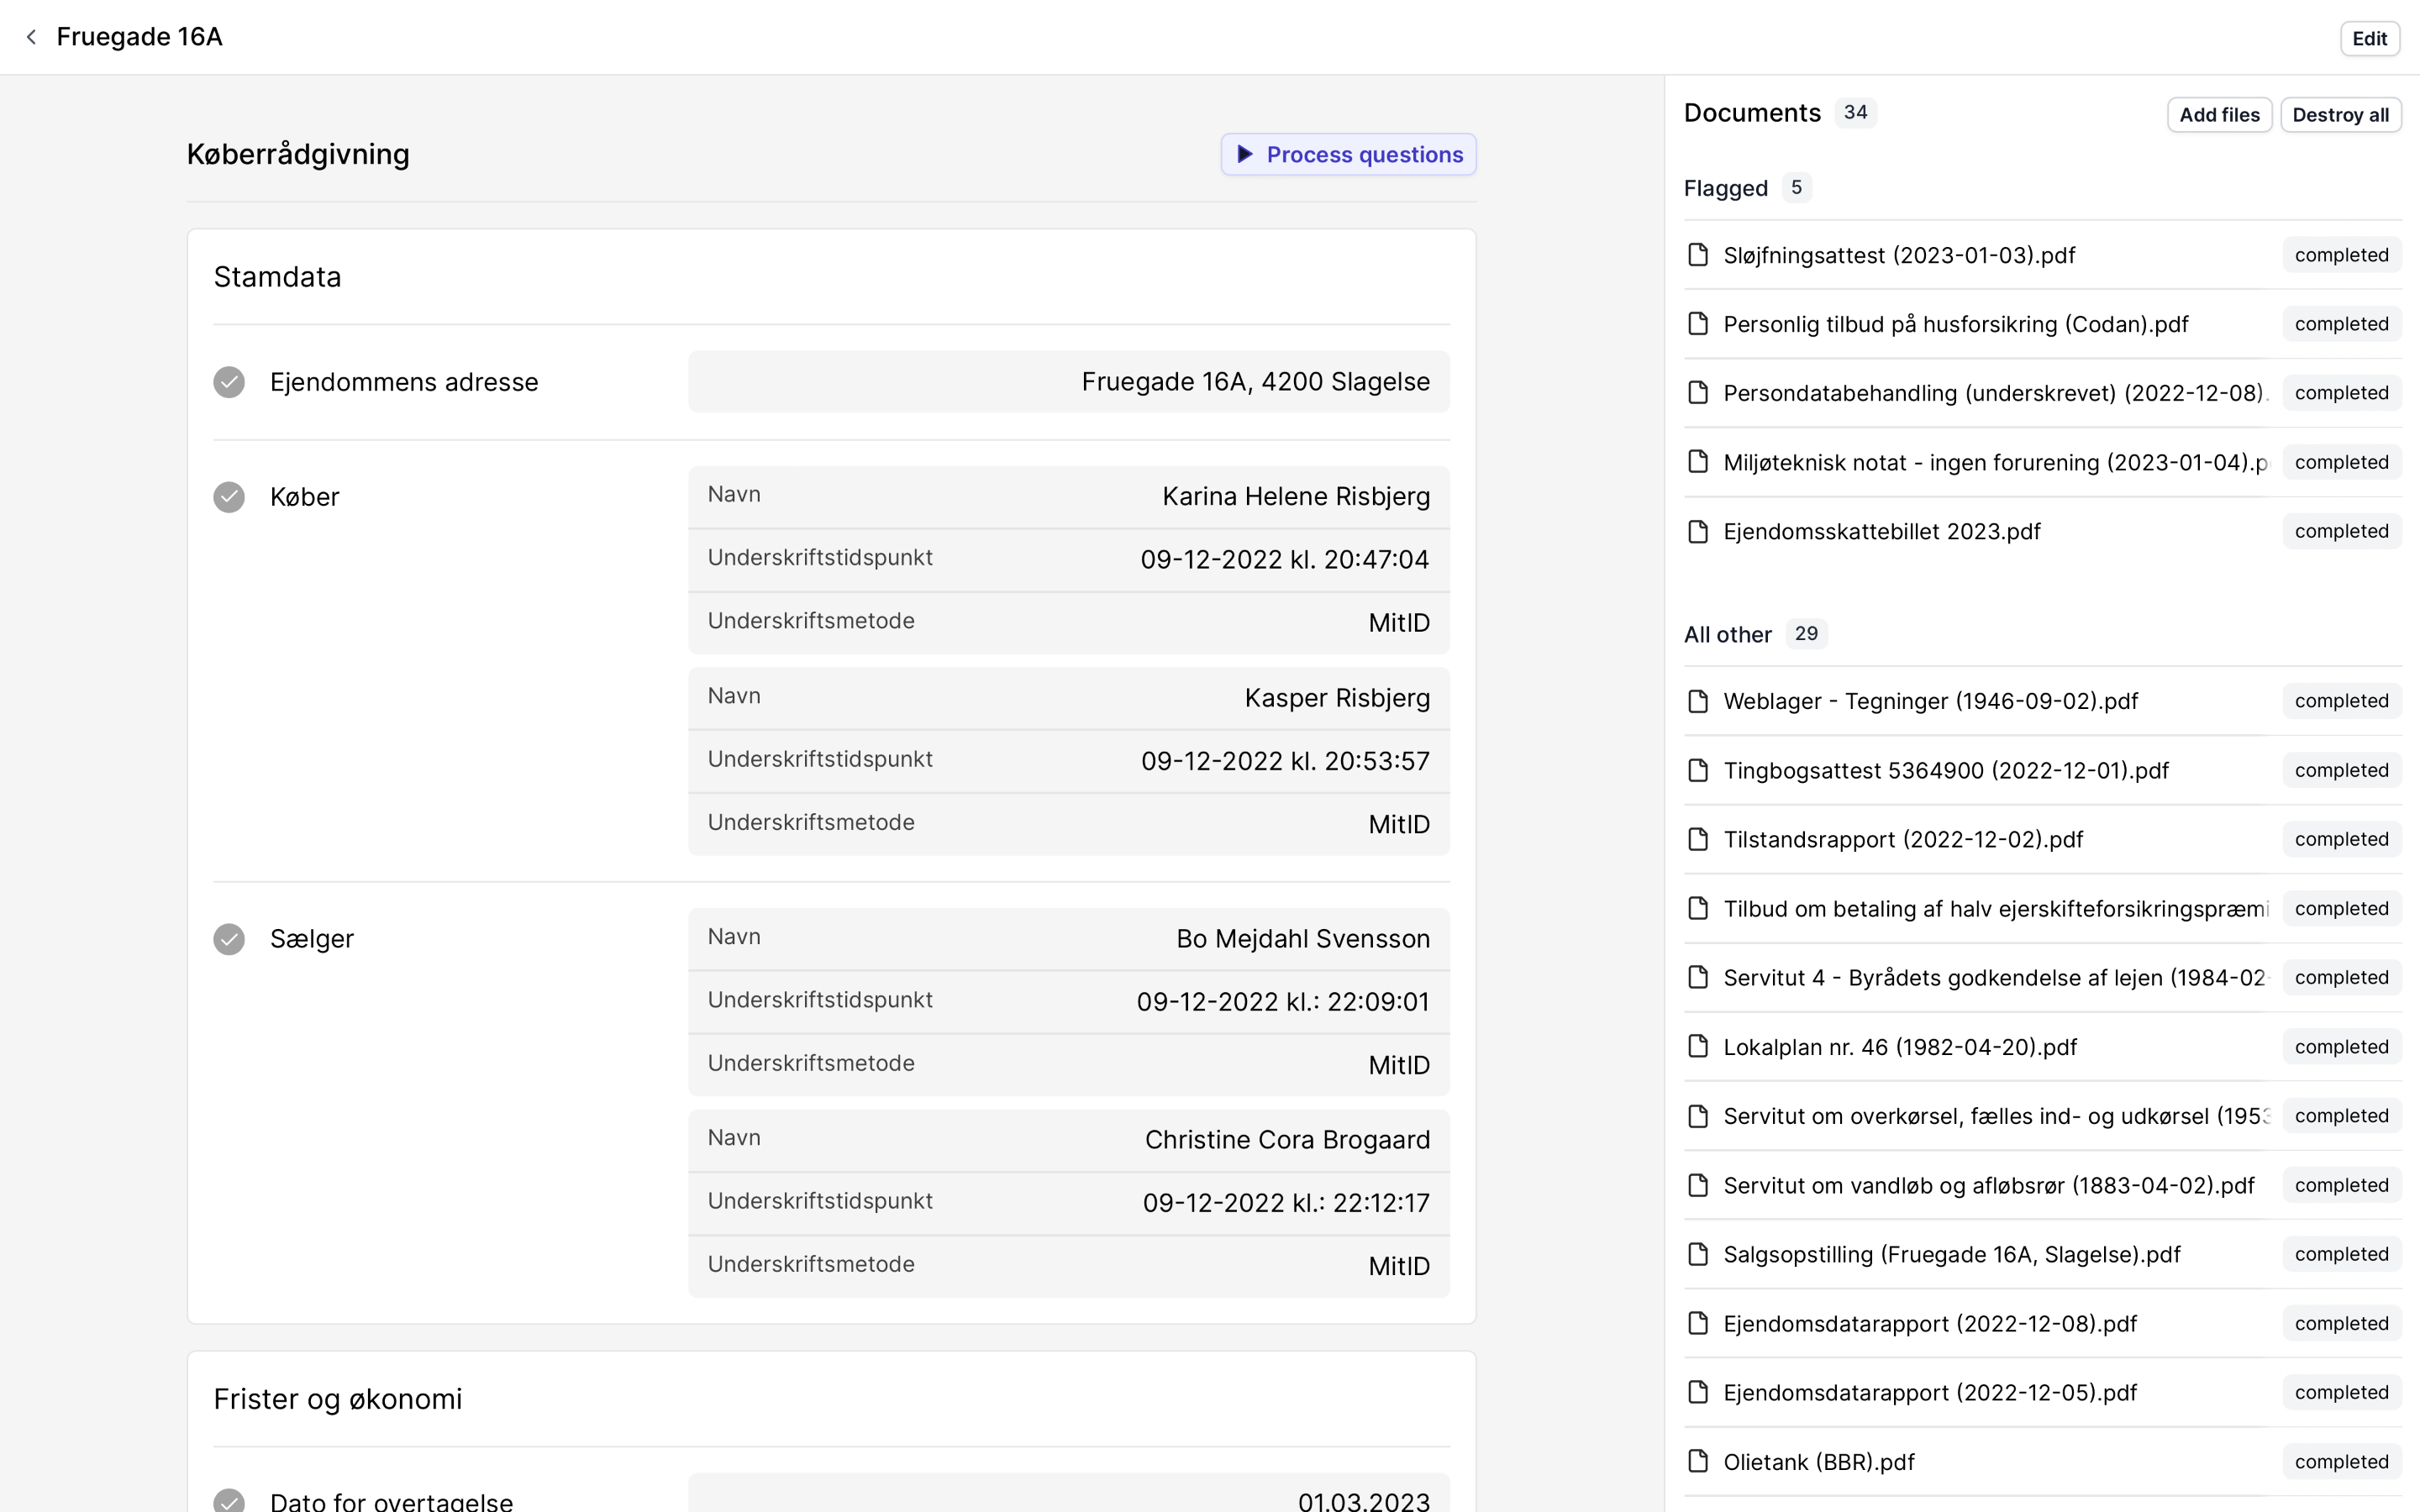Click document icon of Lokalplan nr. 46

pos(1697,1046)
